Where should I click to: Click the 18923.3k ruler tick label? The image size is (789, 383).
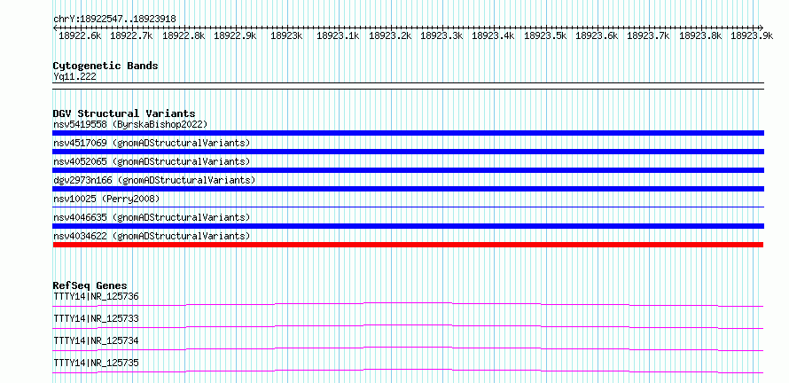(441, 35)
